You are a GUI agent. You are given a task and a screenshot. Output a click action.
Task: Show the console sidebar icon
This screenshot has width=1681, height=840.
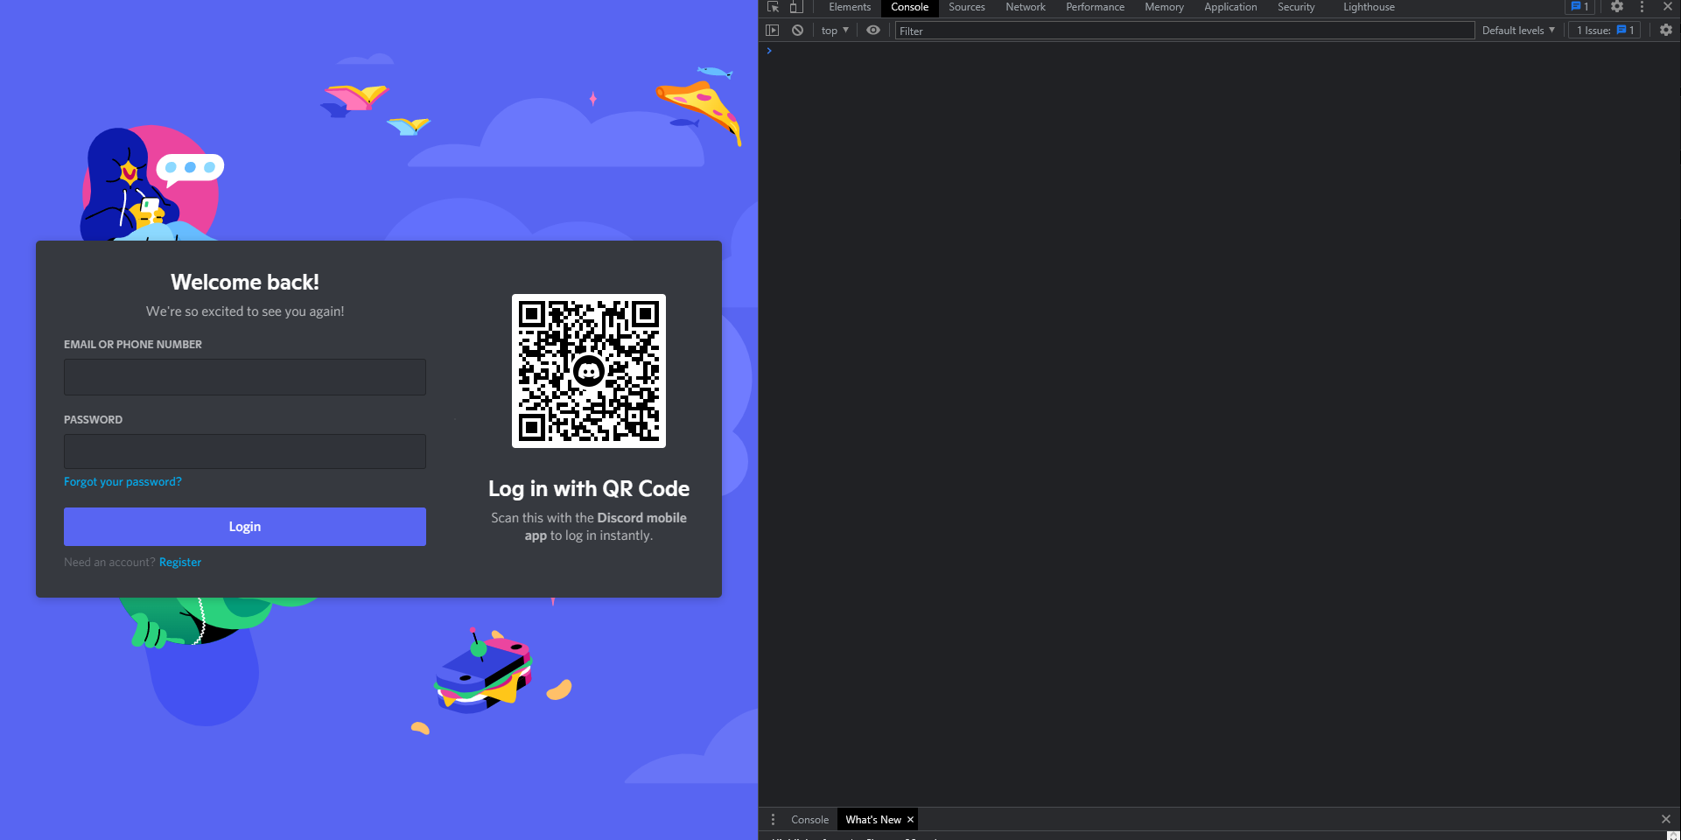774,30
